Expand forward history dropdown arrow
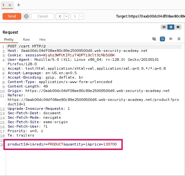Viewport: 185px width, 176px height. coord(81,16)
